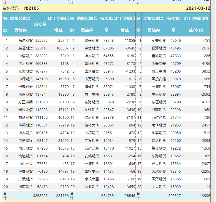Viewport: 216px width, 202px height.
Task: Select the short position 21744
Action: point(176,117)
